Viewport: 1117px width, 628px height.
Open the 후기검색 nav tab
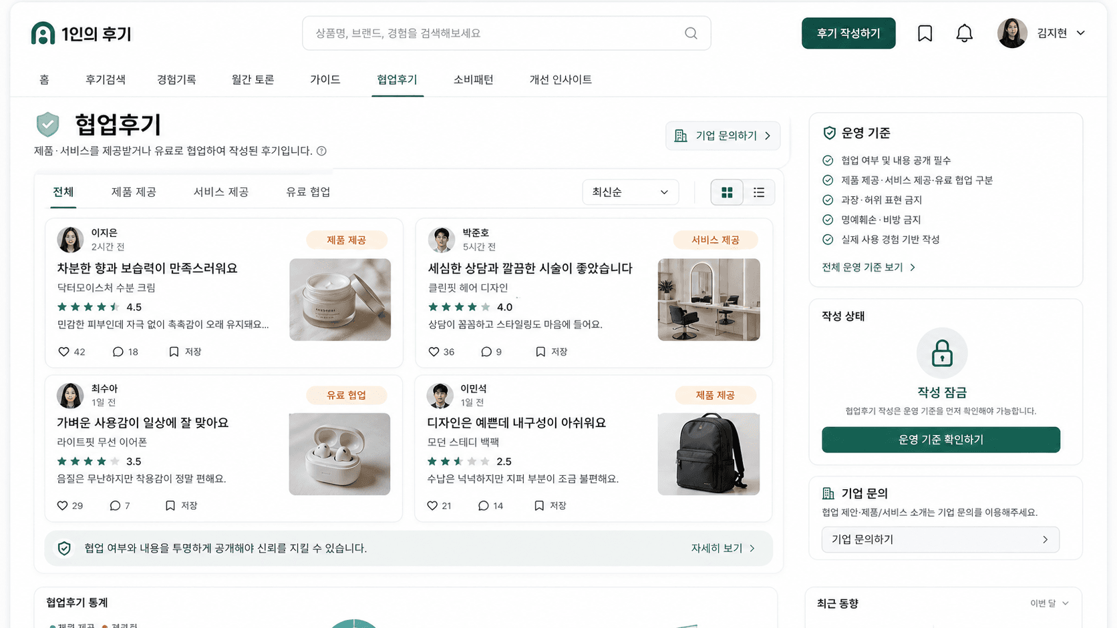pos(106,79)
